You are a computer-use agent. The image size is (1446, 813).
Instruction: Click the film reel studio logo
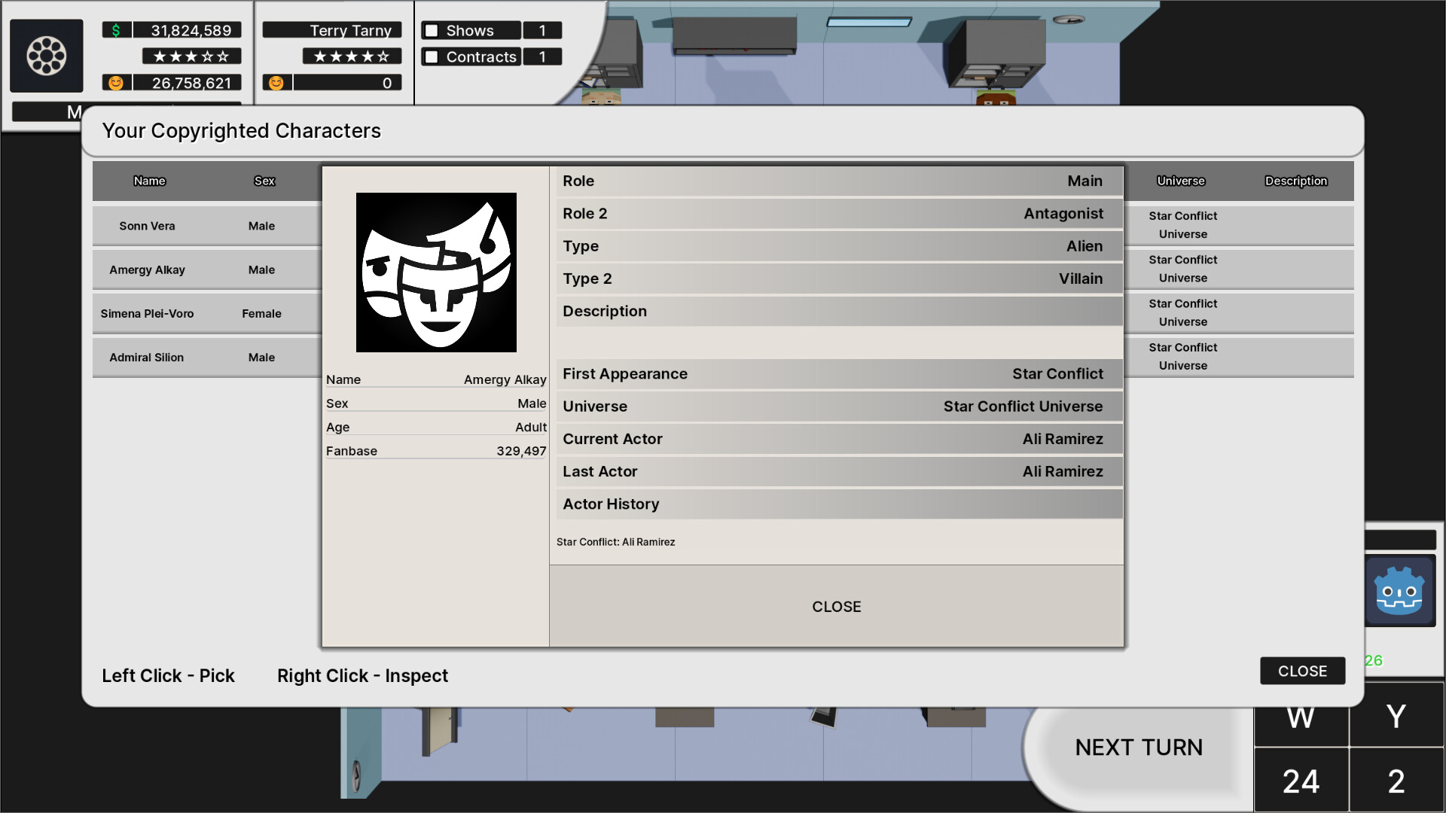coord(47,56)
